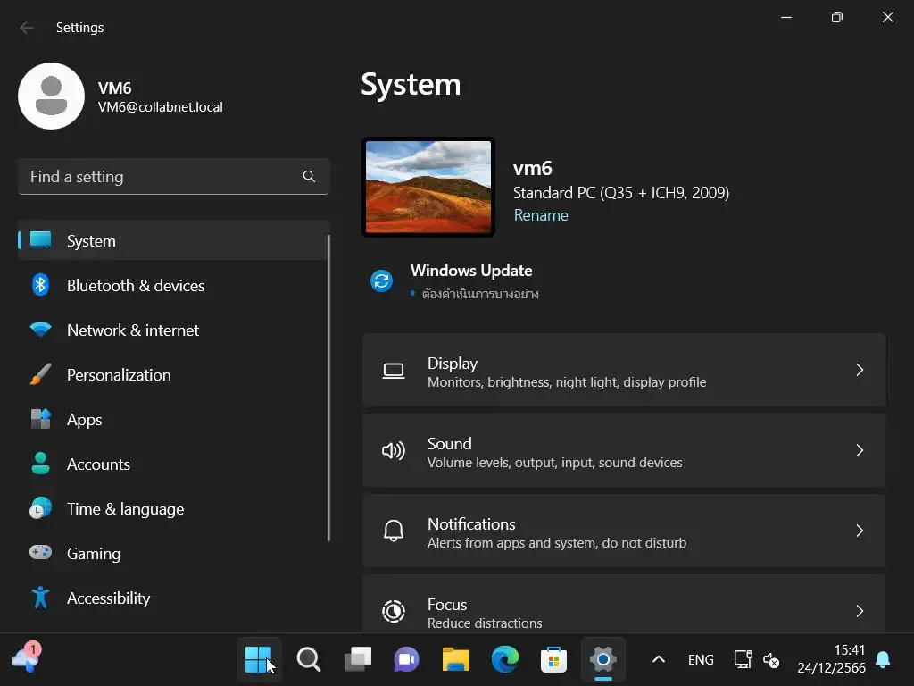Click the Rename link for vm6
This screenshot has width=914, height=686.
(x=541, y=215)
